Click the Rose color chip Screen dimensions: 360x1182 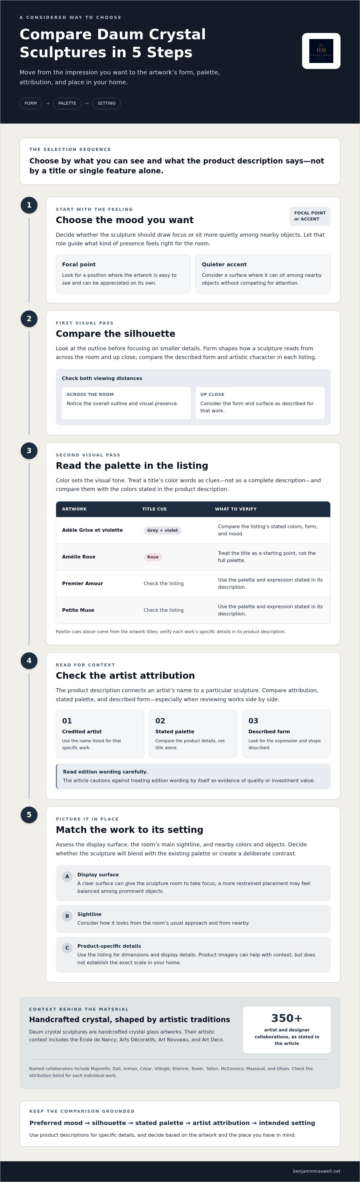pyautogui.click(x=153, y=557)
